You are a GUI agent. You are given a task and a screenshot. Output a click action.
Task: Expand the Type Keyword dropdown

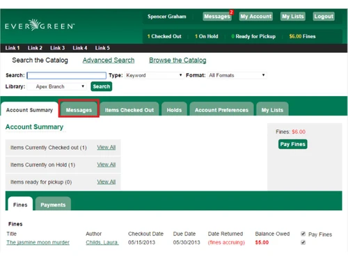tap(154, 75)
